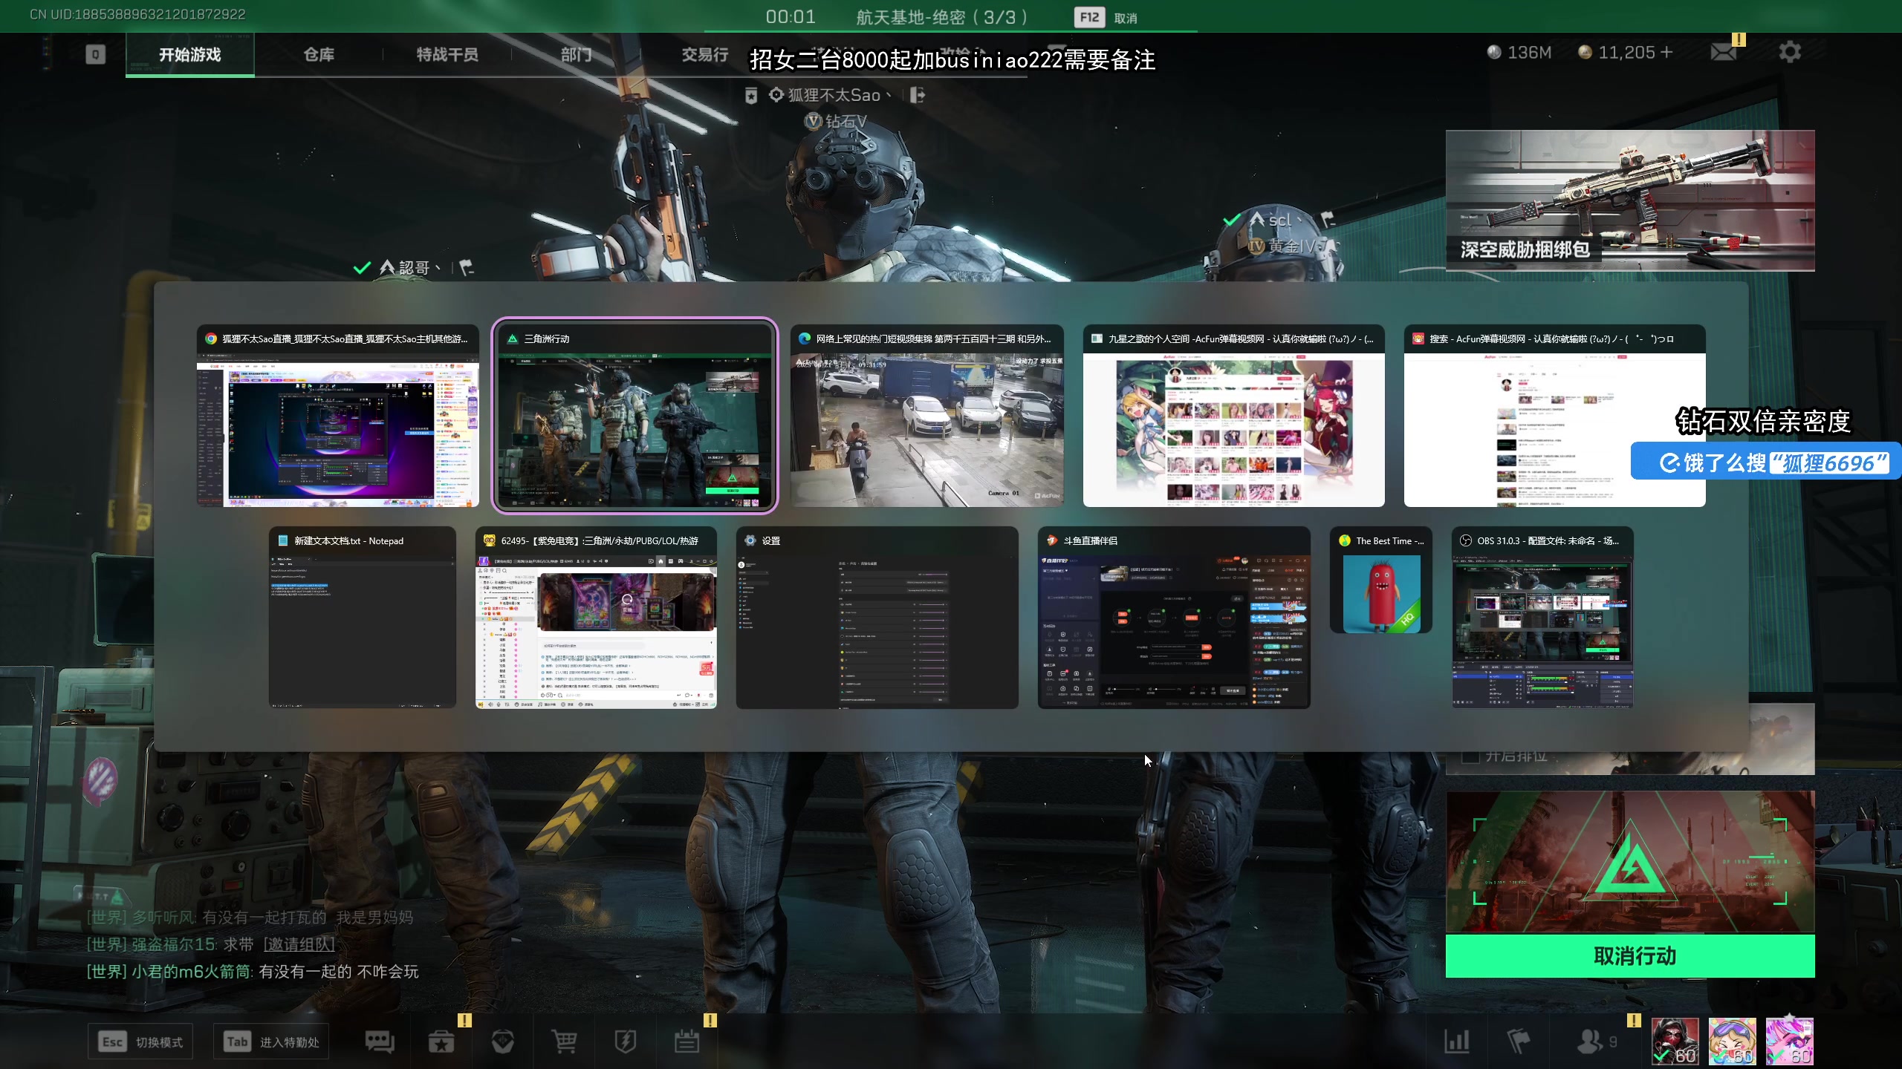
Task: Click the 钻石V rank badge
Action: [x=837, y=121]
